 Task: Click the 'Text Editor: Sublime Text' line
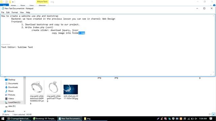pyautogui.click(x=17, y=47)
